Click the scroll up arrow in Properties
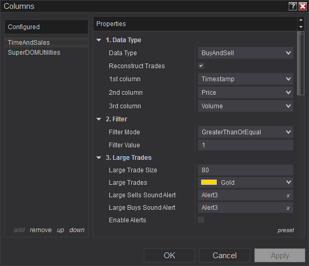 pos(301,20)
